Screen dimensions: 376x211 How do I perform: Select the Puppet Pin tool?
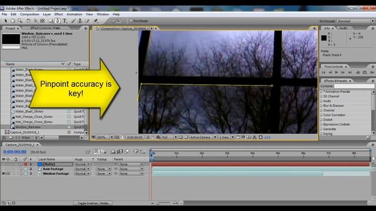96,21
